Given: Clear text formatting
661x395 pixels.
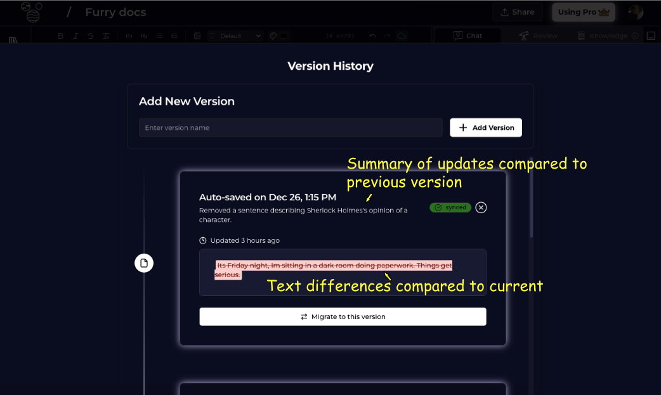Looking at the screenshot, I should pyautogui.click(x=106, y=36).
